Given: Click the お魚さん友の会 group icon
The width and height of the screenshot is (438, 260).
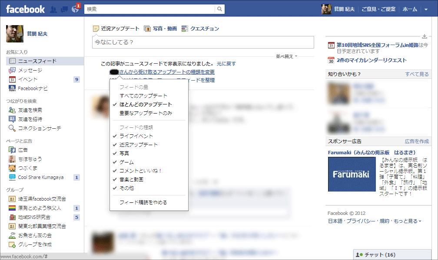Looking at the screenshot, I should [12, 235].
